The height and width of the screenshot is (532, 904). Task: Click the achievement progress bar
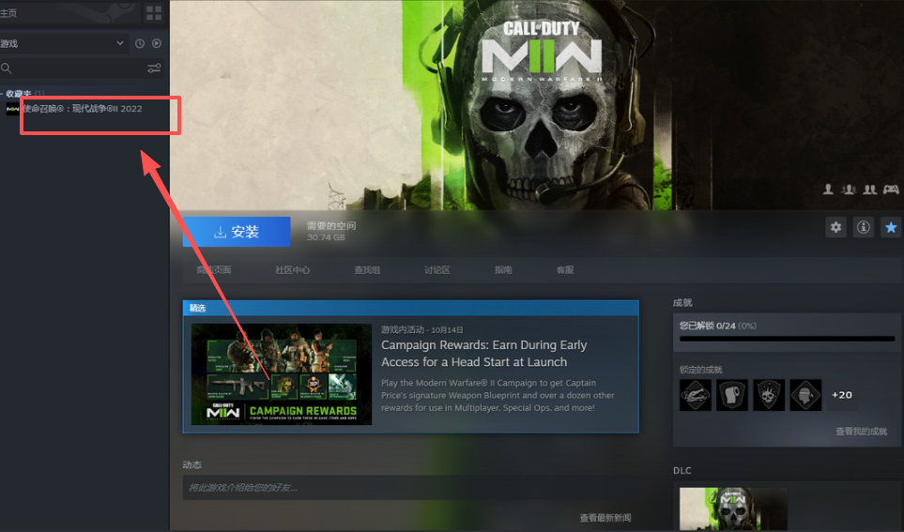[787, 339]
